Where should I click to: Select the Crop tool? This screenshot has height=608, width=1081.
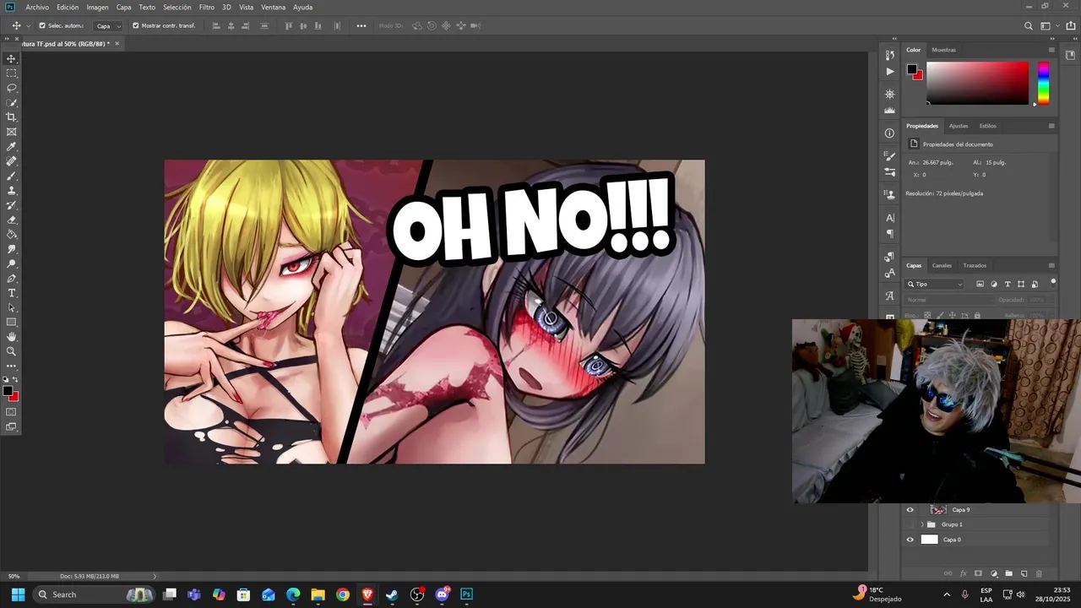point(12,117)
